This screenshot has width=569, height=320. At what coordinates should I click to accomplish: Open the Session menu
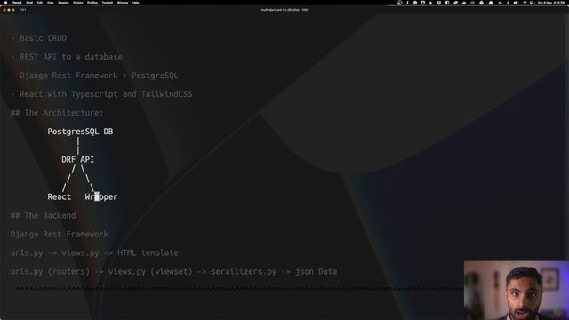(x=63, y=3)
